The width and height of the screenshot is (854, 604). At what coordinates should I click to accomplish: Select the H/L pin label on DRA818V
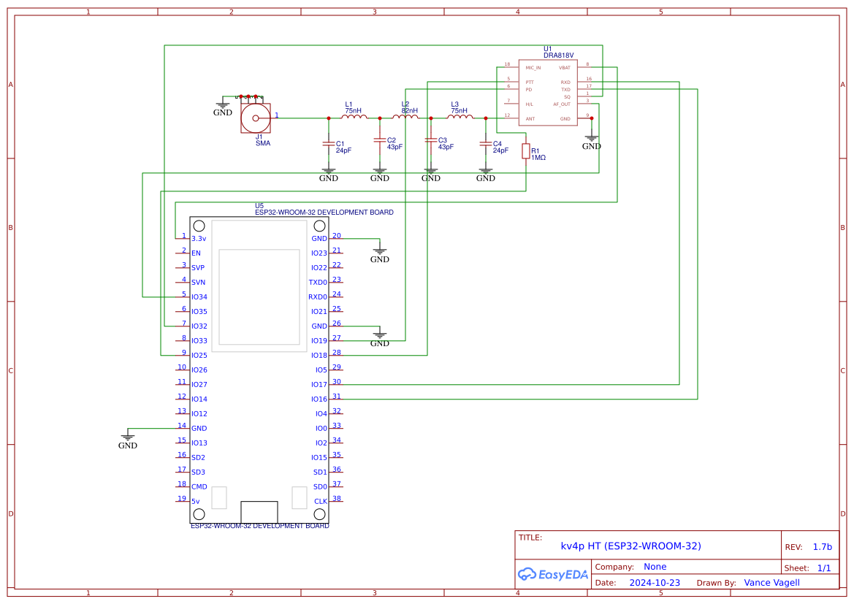(x=530, y=104)
